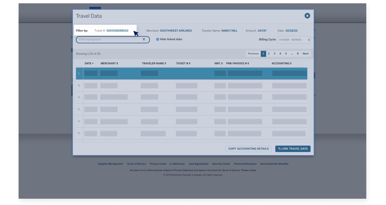
Task: Click the link icon on the highlighted row
Action: [79, 73]
